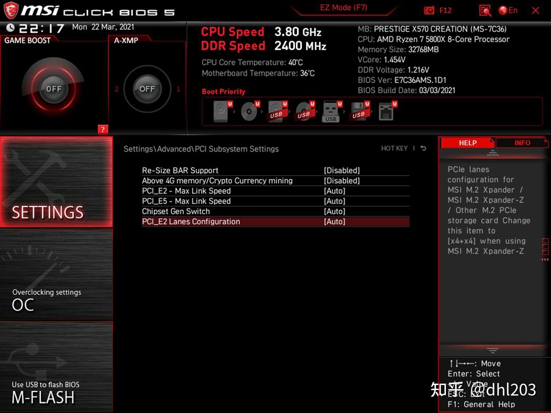Select the network boot device icon
This screenshot has height=413, width=551.
(387, 111)
